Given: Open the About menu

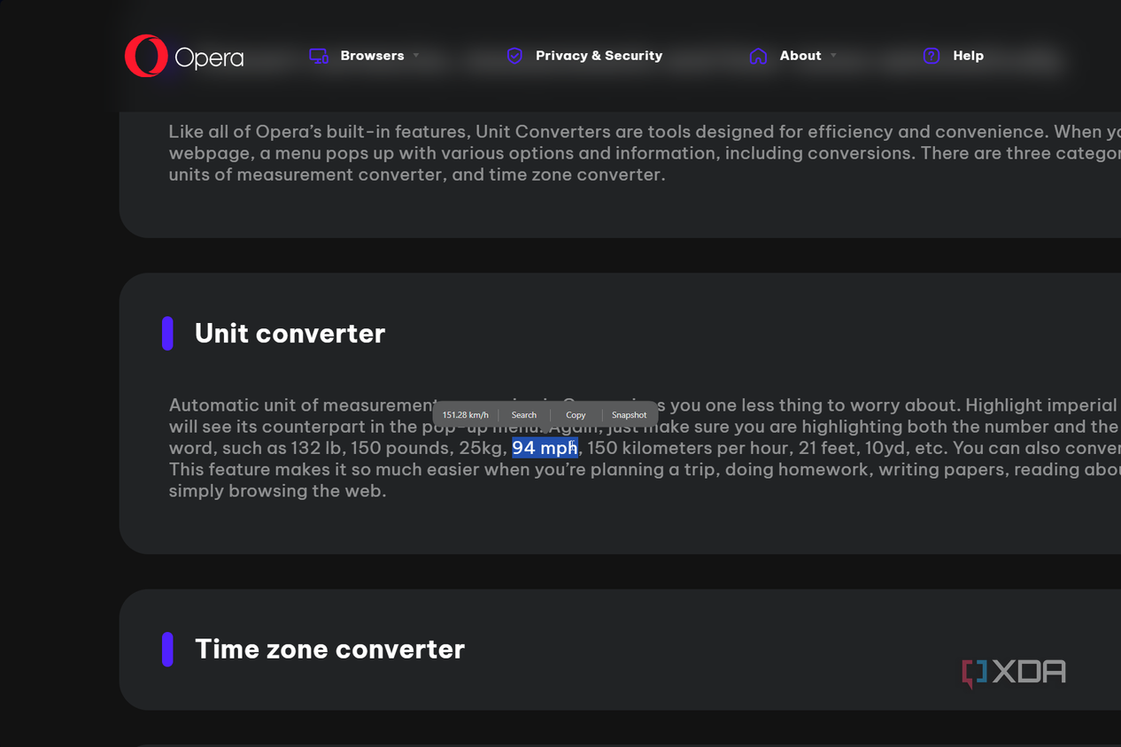Looking at the screenshot, I should (x=800, y=56).
